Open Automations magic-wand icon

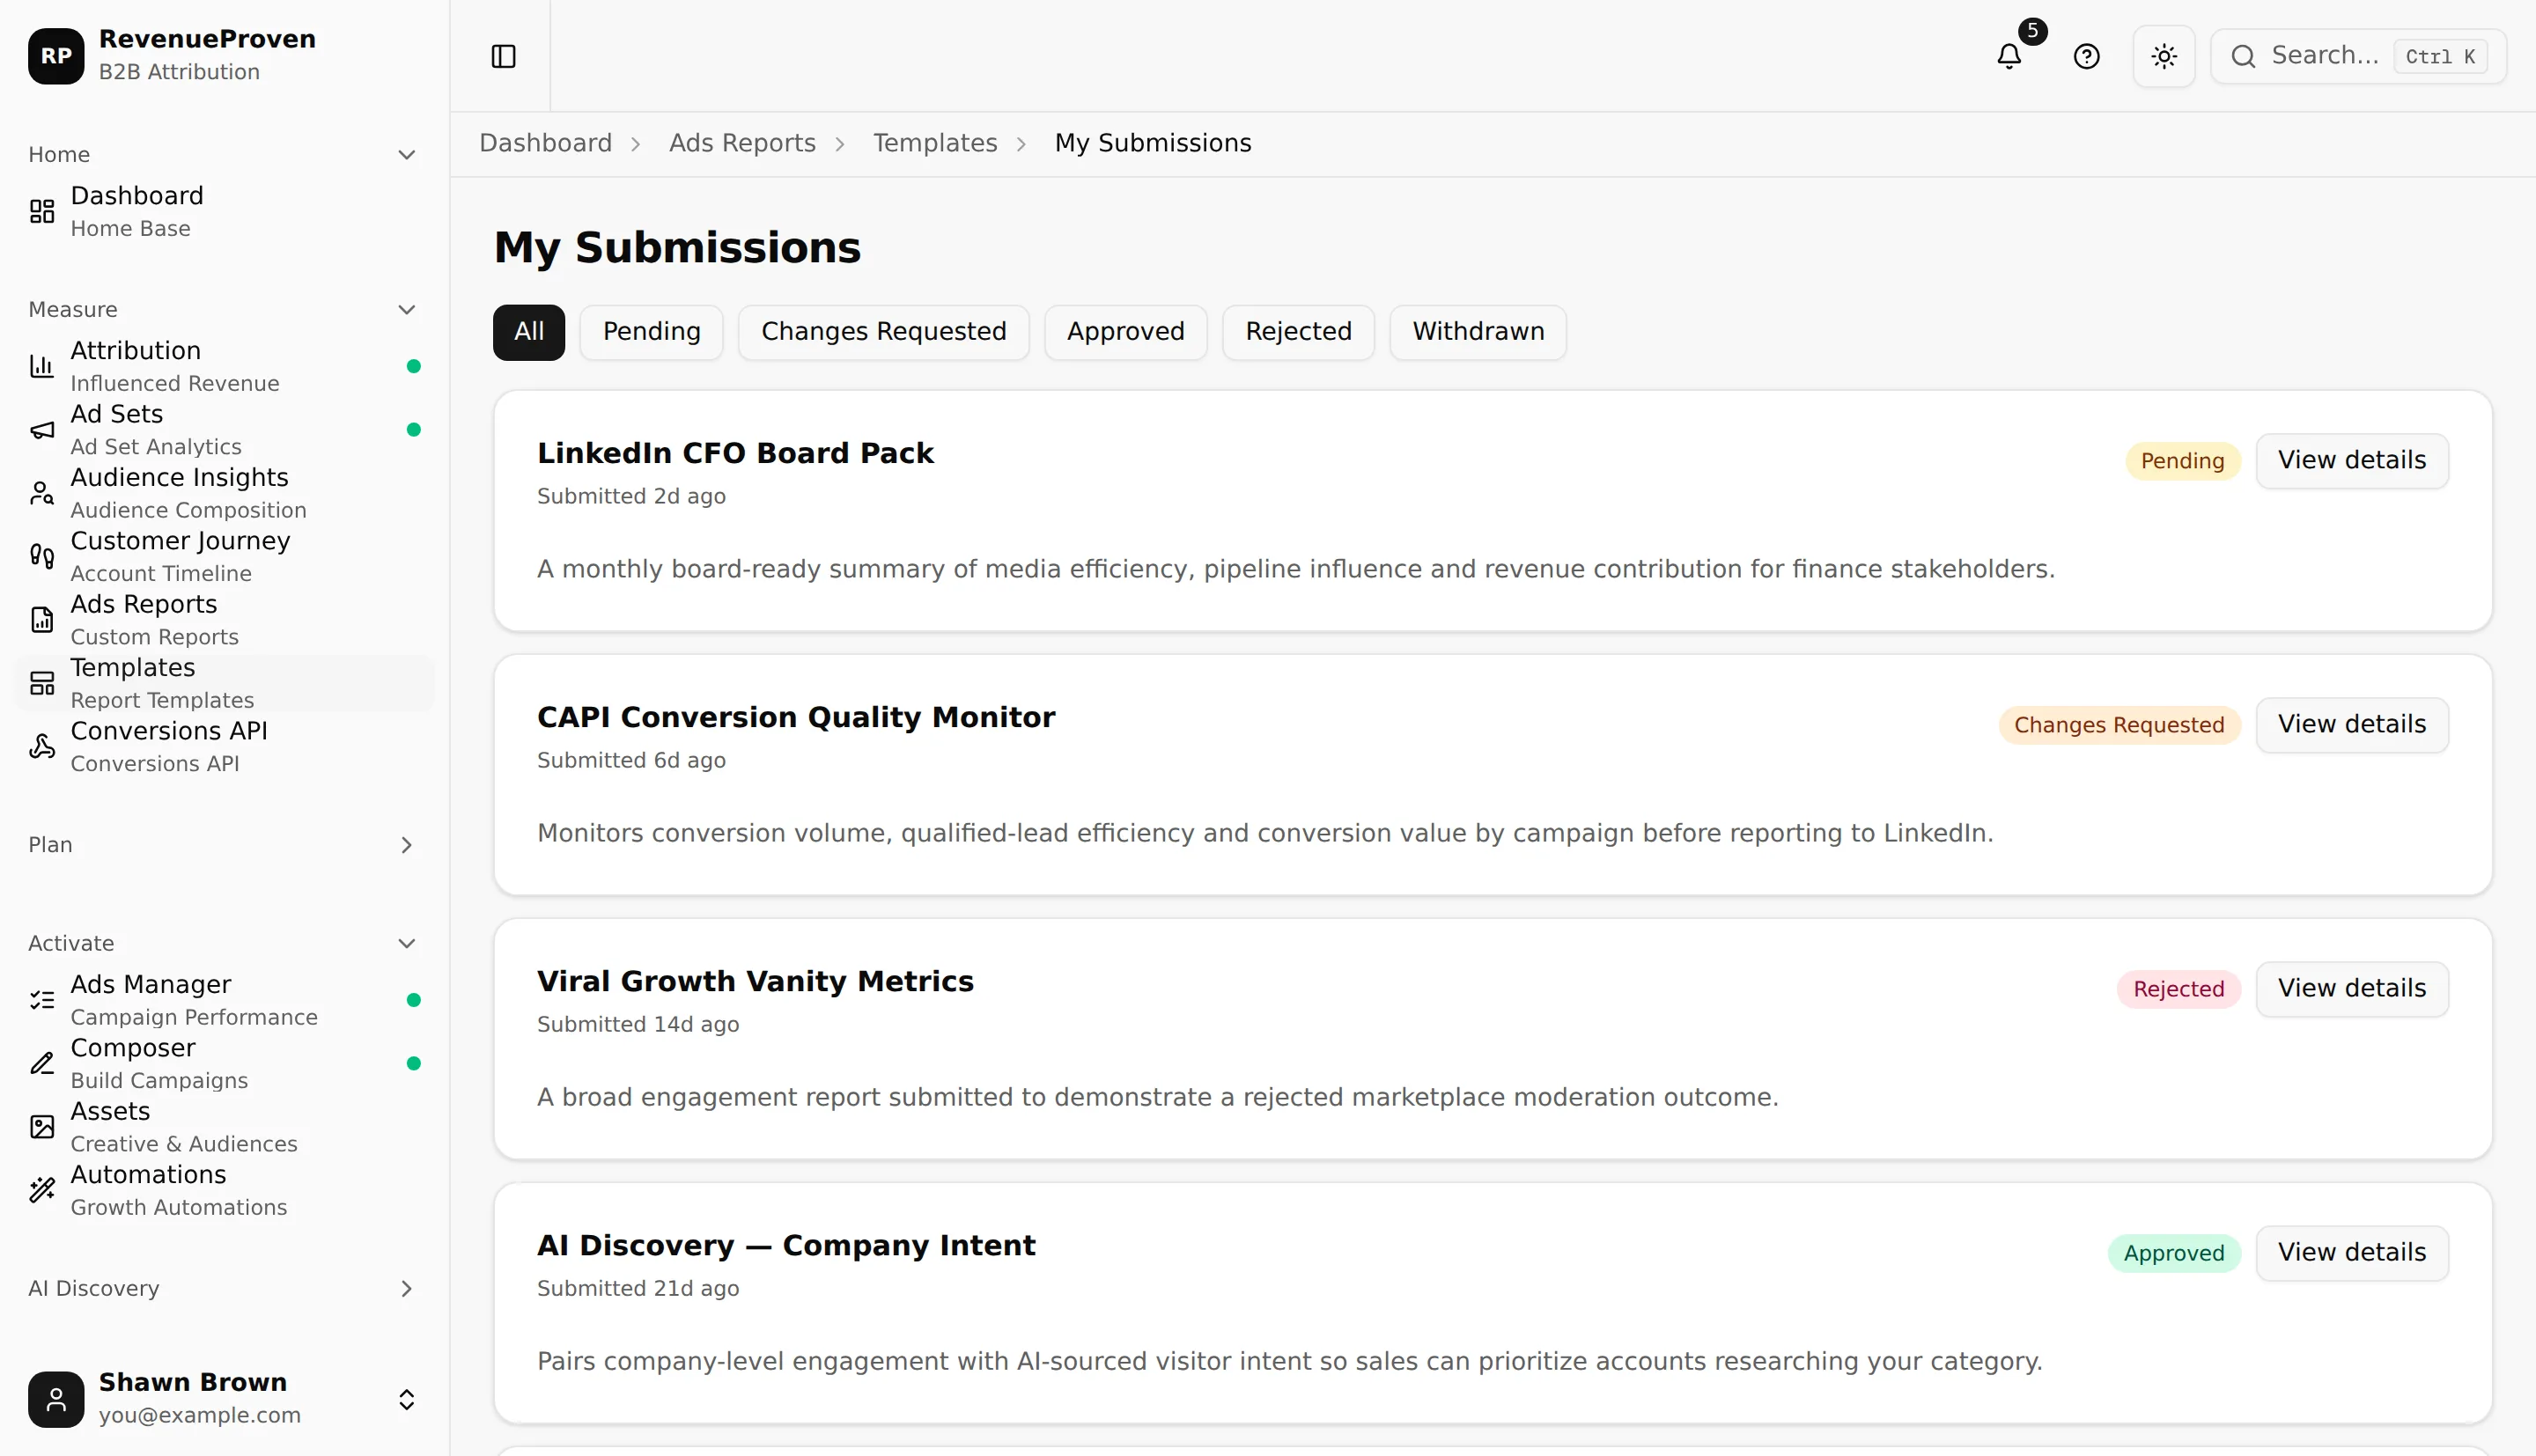(42, 1190)
